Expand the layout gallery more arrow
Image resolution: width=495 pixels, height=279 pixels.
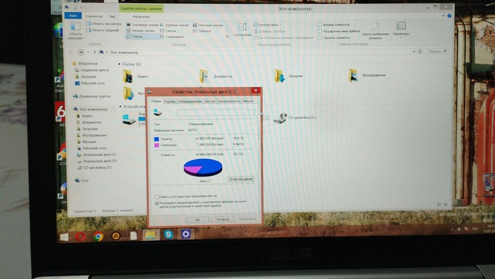(227, 37)
